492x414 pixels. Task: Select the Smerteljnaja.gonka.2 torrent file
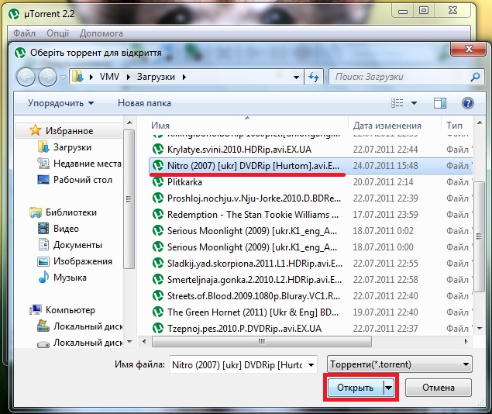click(311, 280)
